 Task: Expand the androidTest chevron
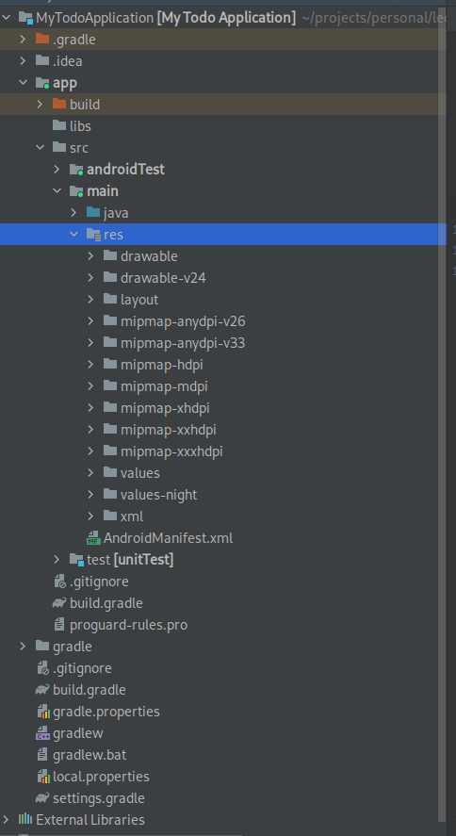click(57, 170)
